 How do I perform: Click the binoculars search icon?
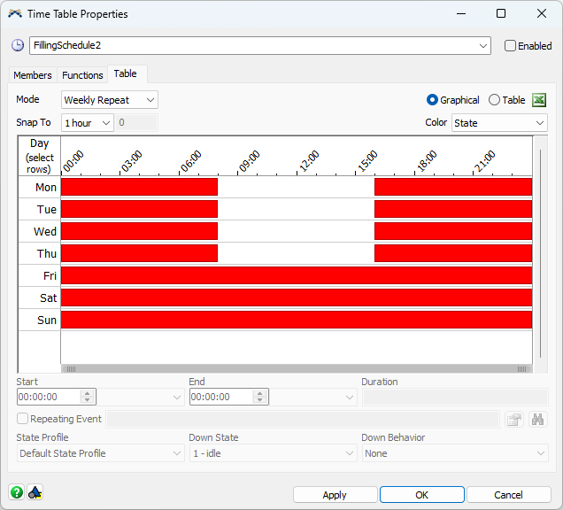point(537,419)
